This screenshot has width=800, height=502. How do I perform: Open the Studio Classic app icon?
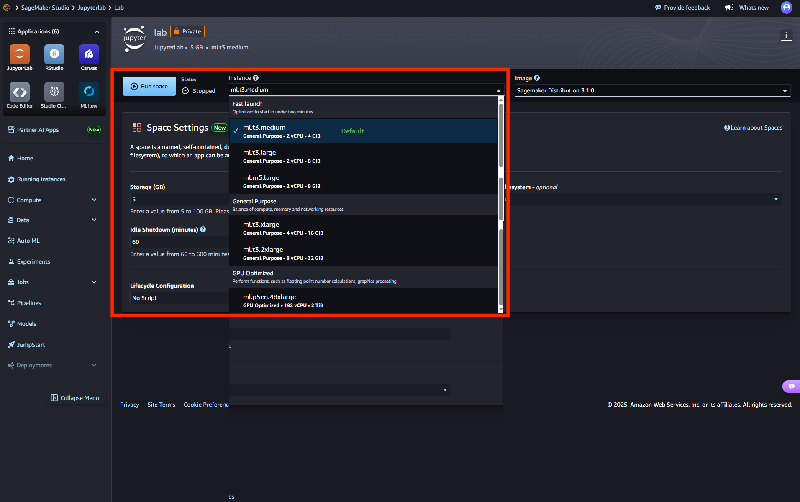tap(54, 92)
